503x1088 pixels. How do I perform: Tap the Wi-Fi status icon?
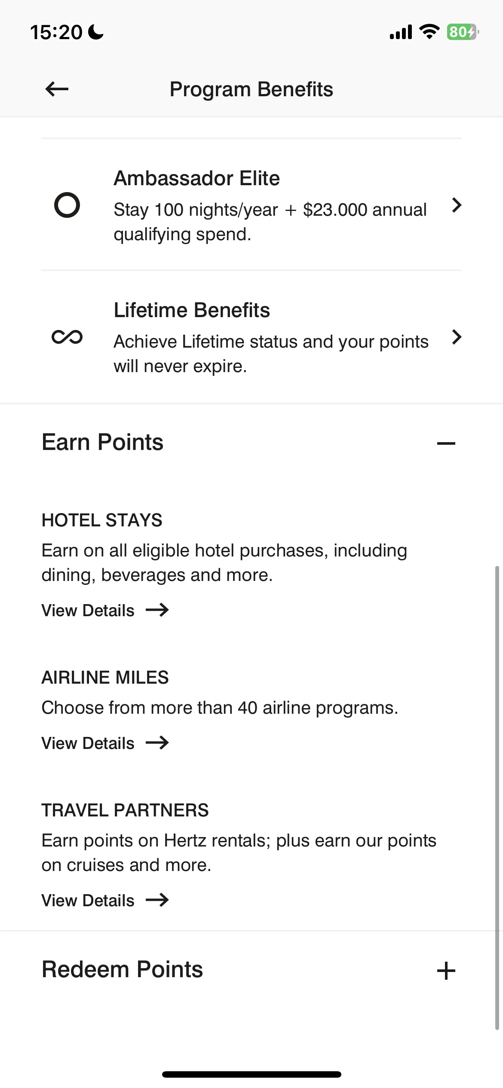coord(429,32)
